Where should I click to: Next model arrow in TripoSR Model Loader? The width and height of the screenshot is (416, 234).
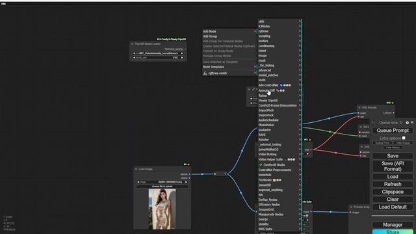182,53
